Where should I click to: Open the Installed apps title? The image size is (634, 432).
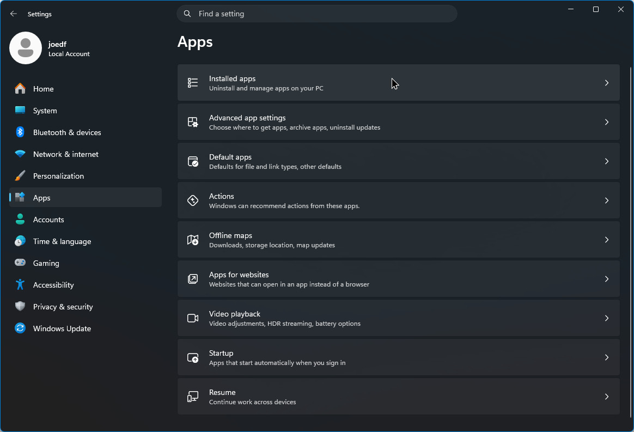pyautogui.click(x=232, y=78)
